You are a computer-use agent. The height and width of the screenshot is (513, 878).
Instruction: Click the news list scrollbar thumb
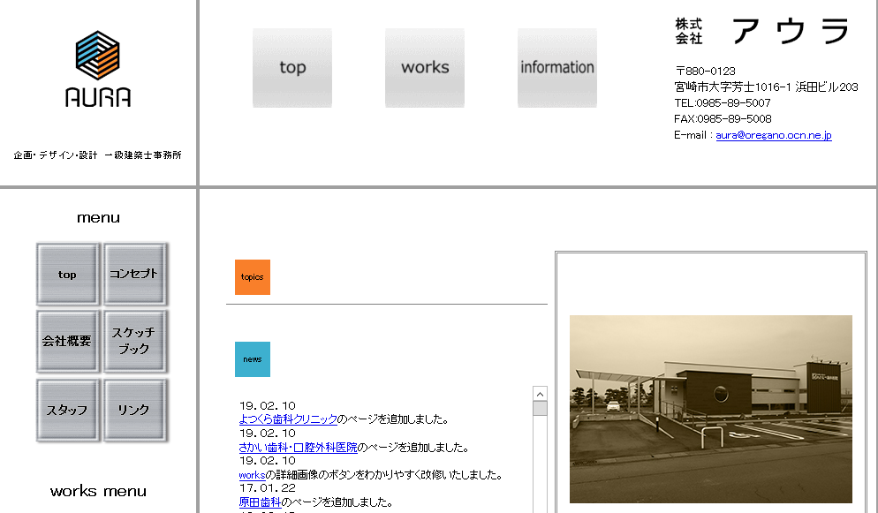coord(540,408)
